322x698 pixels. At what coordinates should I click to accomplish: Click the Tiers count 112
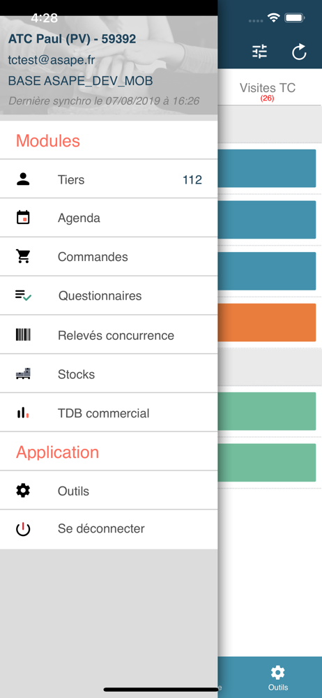pos(192,180)
